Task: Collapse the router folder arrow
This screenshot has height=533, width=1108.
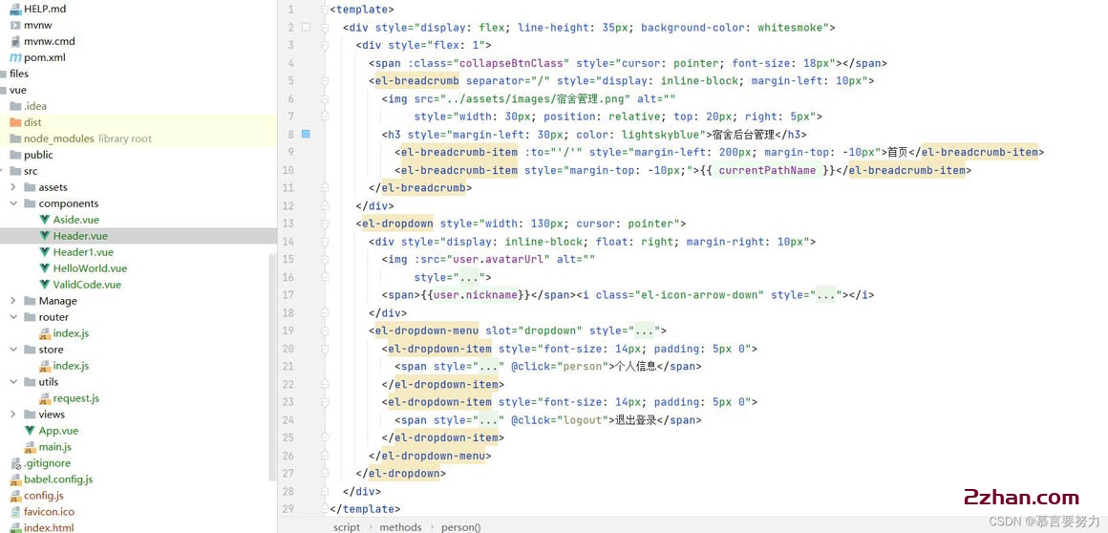Action: click(13, 317)
